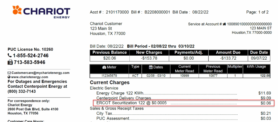Click the Current Meter Read header
278x122 pixels.
[x=184, y=69]
